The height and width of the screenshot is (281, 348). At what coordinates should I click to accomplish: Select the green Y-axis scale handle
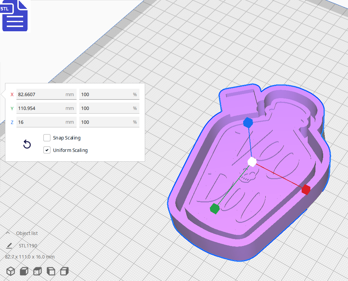point(215,209)
